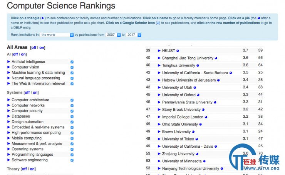The image size is (285, 175).
Task: Click the Stony Brook University name
Action: pos(181,110)
